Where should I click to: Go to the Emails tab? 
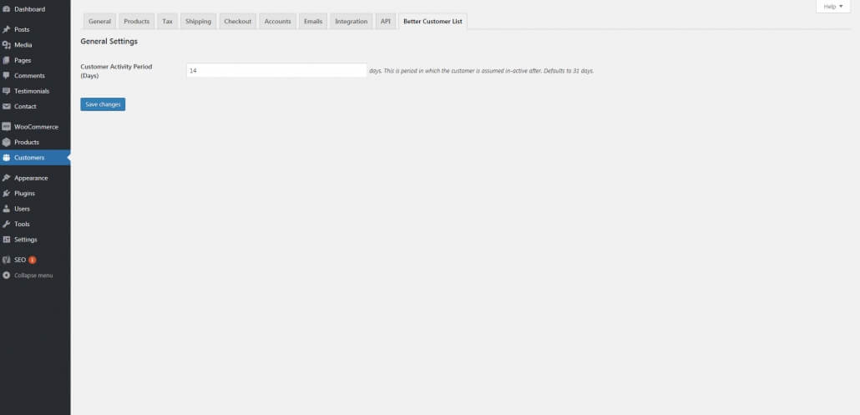313,22
